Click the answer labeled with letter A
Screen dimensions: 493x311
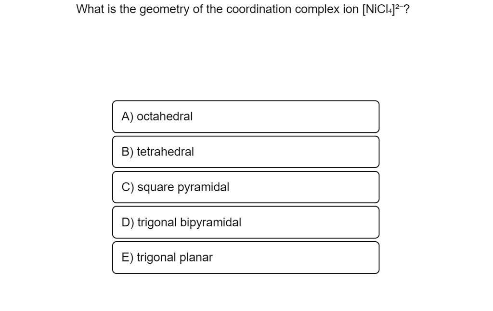246,117
